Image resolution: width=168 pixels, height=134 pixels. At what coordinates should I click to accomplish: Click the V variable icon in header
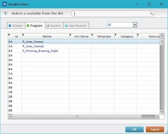6,13
